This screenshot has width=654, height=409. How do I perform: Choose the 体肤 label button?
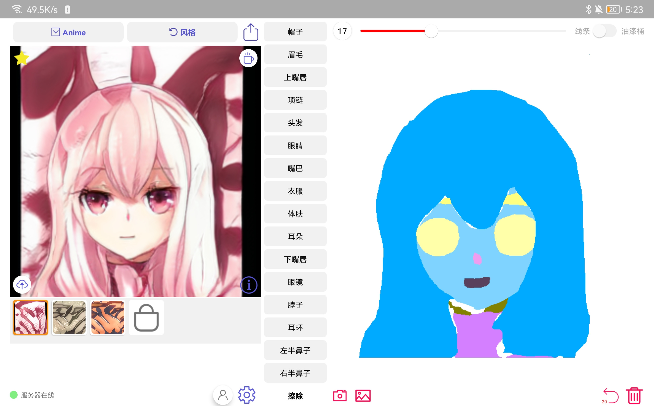(x=295, y=214)
